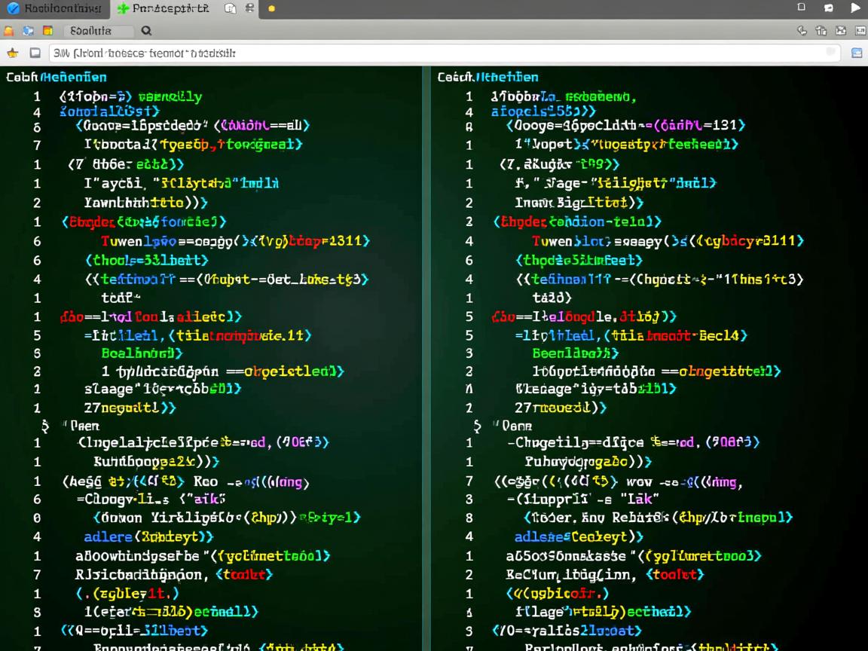
Task: Switch to the first tab with blue checkmark icon
Action: pos(54,9)
